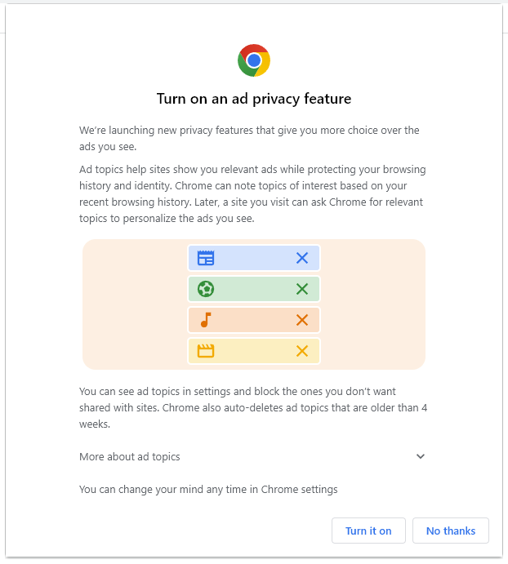This screenshot has height=564, width=508.
Task: Select the blue news topic row
Action: [x=253, y=258]
